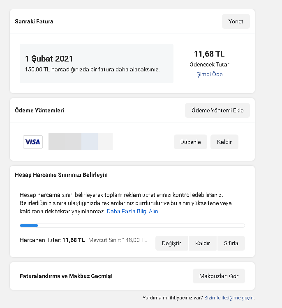Image resolution: width=282 pixels, height=308 pixels.
Task: View receipts with Makbuzları Gör
Action: 219,276
